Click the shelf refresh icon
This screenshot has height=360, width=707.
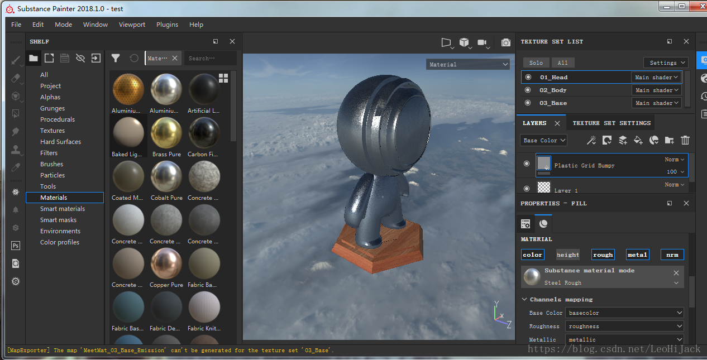(x=134, y=58)
